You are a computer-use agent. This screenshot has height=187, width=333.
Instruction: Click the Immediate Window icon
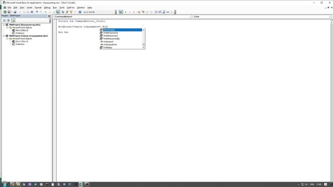160,12
